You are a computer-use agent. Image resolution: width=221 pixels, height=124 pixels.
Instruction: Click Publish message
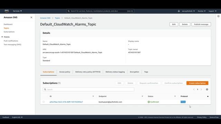[201, 24]
